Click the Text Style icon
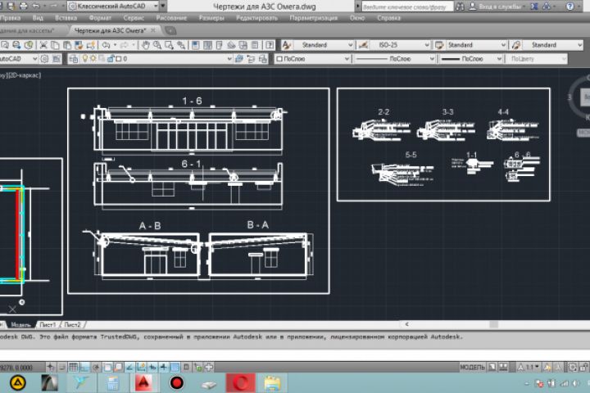This screenshot has width=590, height=393. [287, 45]
